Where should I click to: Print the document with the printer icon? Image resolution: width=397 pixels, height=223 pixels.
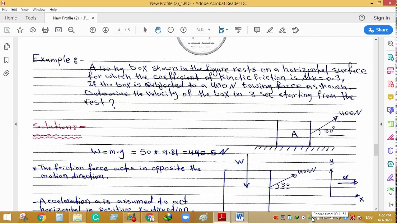pyautogui.click(x=46, y=30)
